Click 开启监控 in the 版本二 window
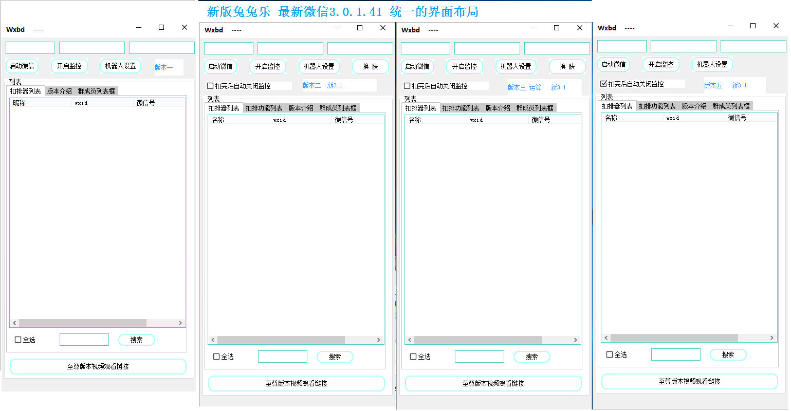The width and height of the screenshot is (791, 411). click(x=268, y=67)
